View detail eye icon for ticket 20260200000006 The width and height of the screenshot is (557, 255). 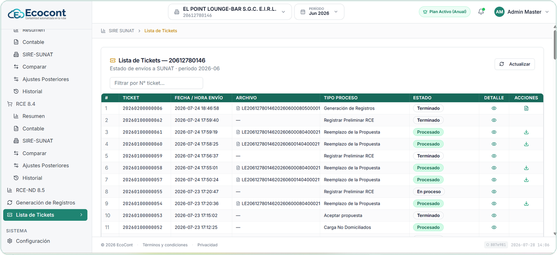click(494, 108)
